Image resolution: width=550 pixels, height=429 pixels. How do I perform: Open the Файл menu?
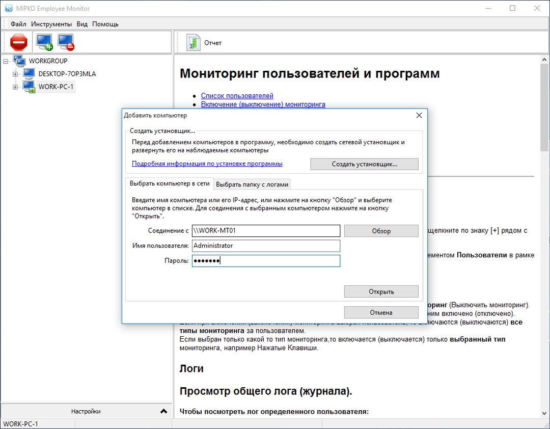click(x=18, y=24)
